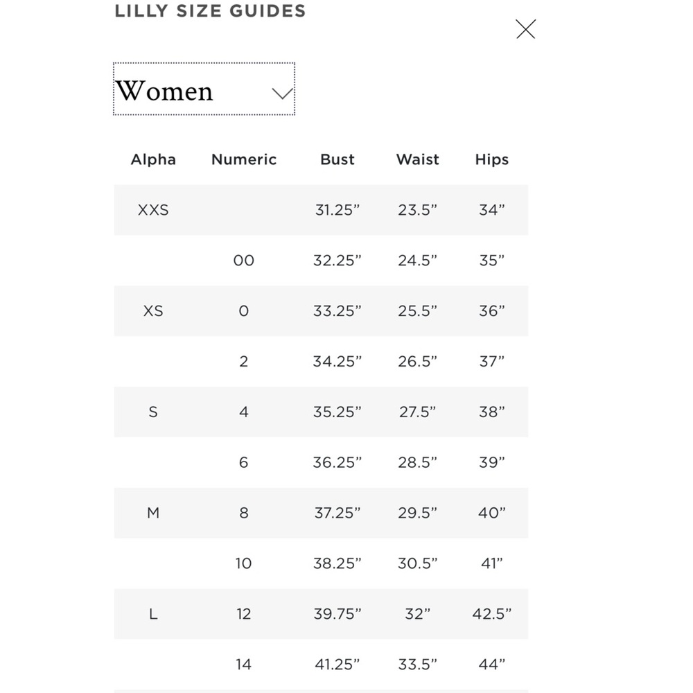Click the Lilly Size Guides heading
693x693 pixels.
[x=210, y=11]
